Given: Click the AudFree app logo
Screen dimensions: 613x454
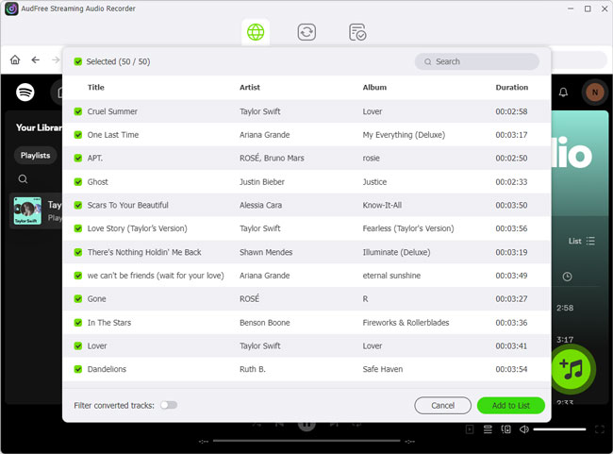Looking at the screenshot, I should (x=11, y=8).
